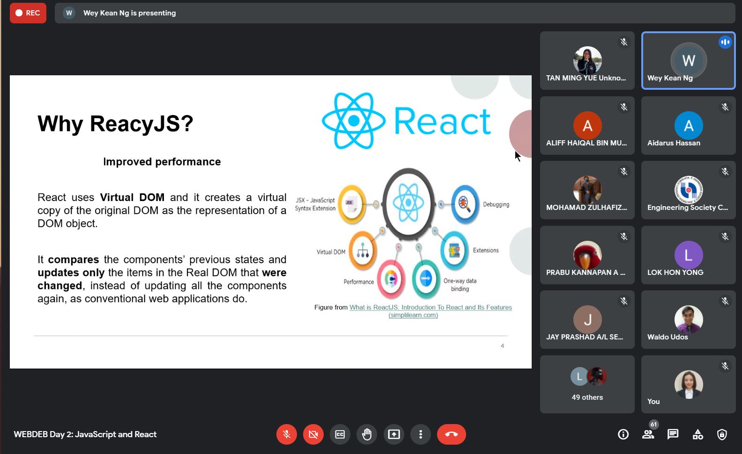Select your own 'You' video tile
This screenshot has height=454, width=742.
click(x=689, y=384)
